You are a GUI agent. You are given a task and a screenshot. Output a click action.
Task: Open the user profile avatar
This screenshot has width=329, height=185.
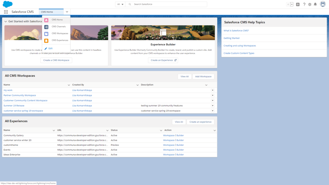[323, 4]
